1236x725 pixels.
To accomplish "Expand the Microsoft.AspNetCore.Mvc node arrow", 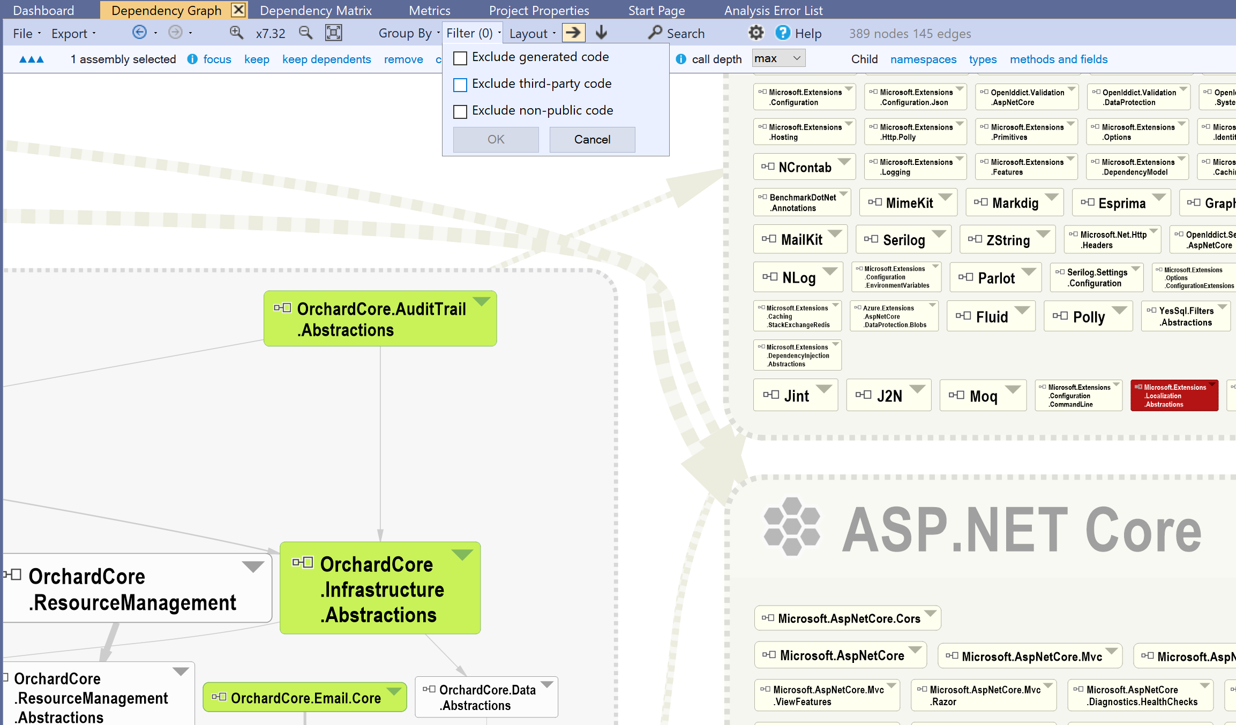I will 1112,651.
